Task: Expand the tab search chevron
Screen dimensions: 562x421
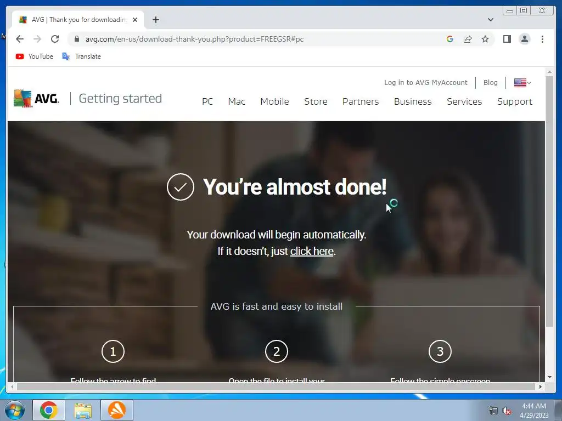Action: (491, 20)
